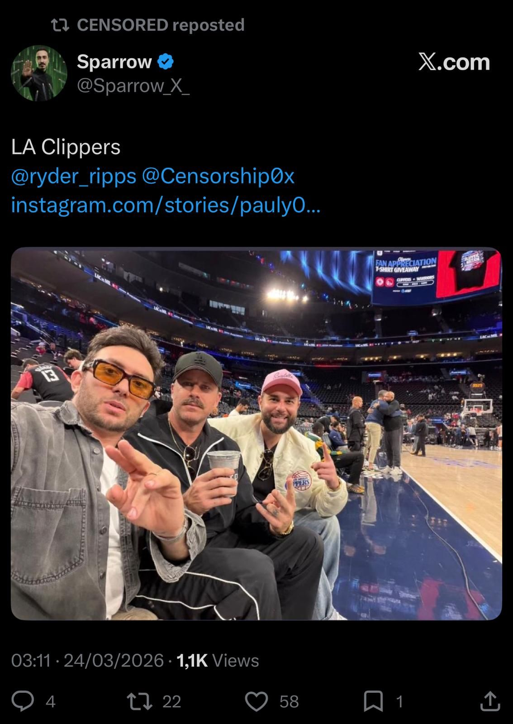The height and width of the screenshot is (724, 513).
Task: Bookmark this post
Action: (374, 701)
